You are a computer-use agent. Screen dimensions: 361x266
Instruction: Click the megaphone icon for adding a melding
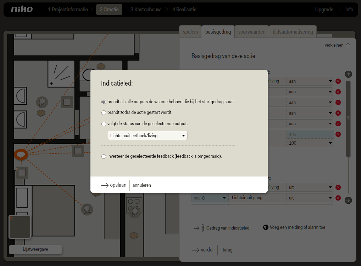tap(266, 227)
